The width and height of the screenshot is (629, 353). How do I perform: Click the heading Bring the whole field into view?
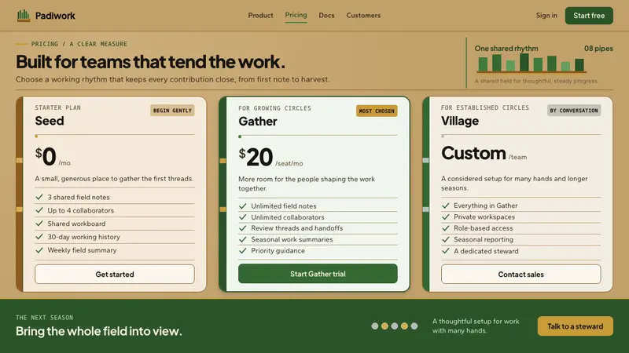click(99, 331)
